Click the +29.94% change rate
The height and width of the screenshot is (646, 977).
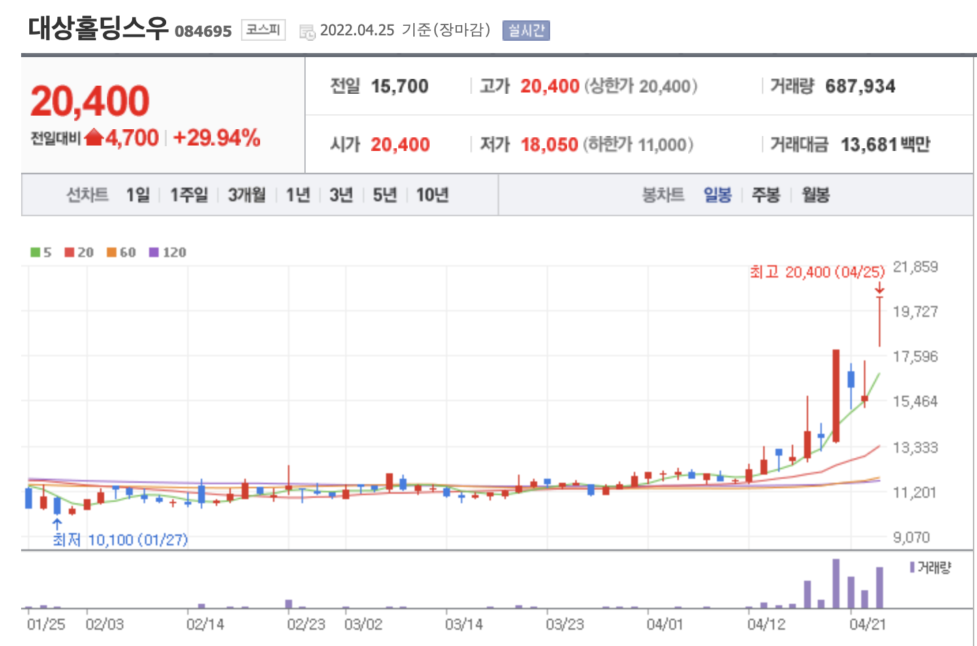tap(217, 138)
